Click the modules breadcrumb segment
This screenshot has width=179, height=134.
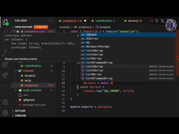(65, 27)
